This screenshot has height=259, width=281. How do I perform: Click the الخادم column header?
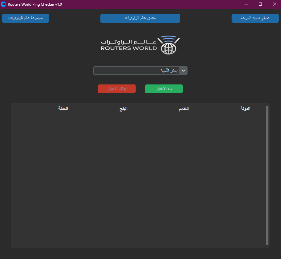pyautogui.click(x=184, y=109)
